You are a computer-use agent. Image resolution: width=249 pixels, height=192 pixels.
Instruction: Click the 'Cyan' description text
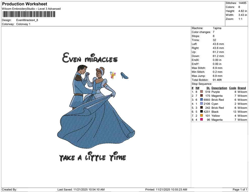point(215,104)
